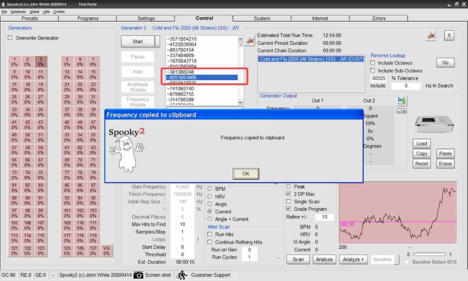
Task: Enable the Overwrite Generator checkbox
Action: [x=10, y=38]
